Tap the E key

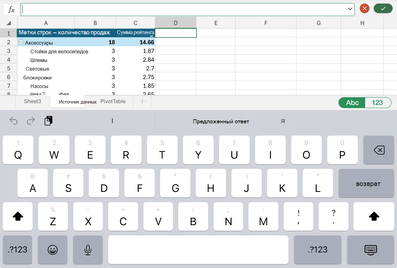90,150
